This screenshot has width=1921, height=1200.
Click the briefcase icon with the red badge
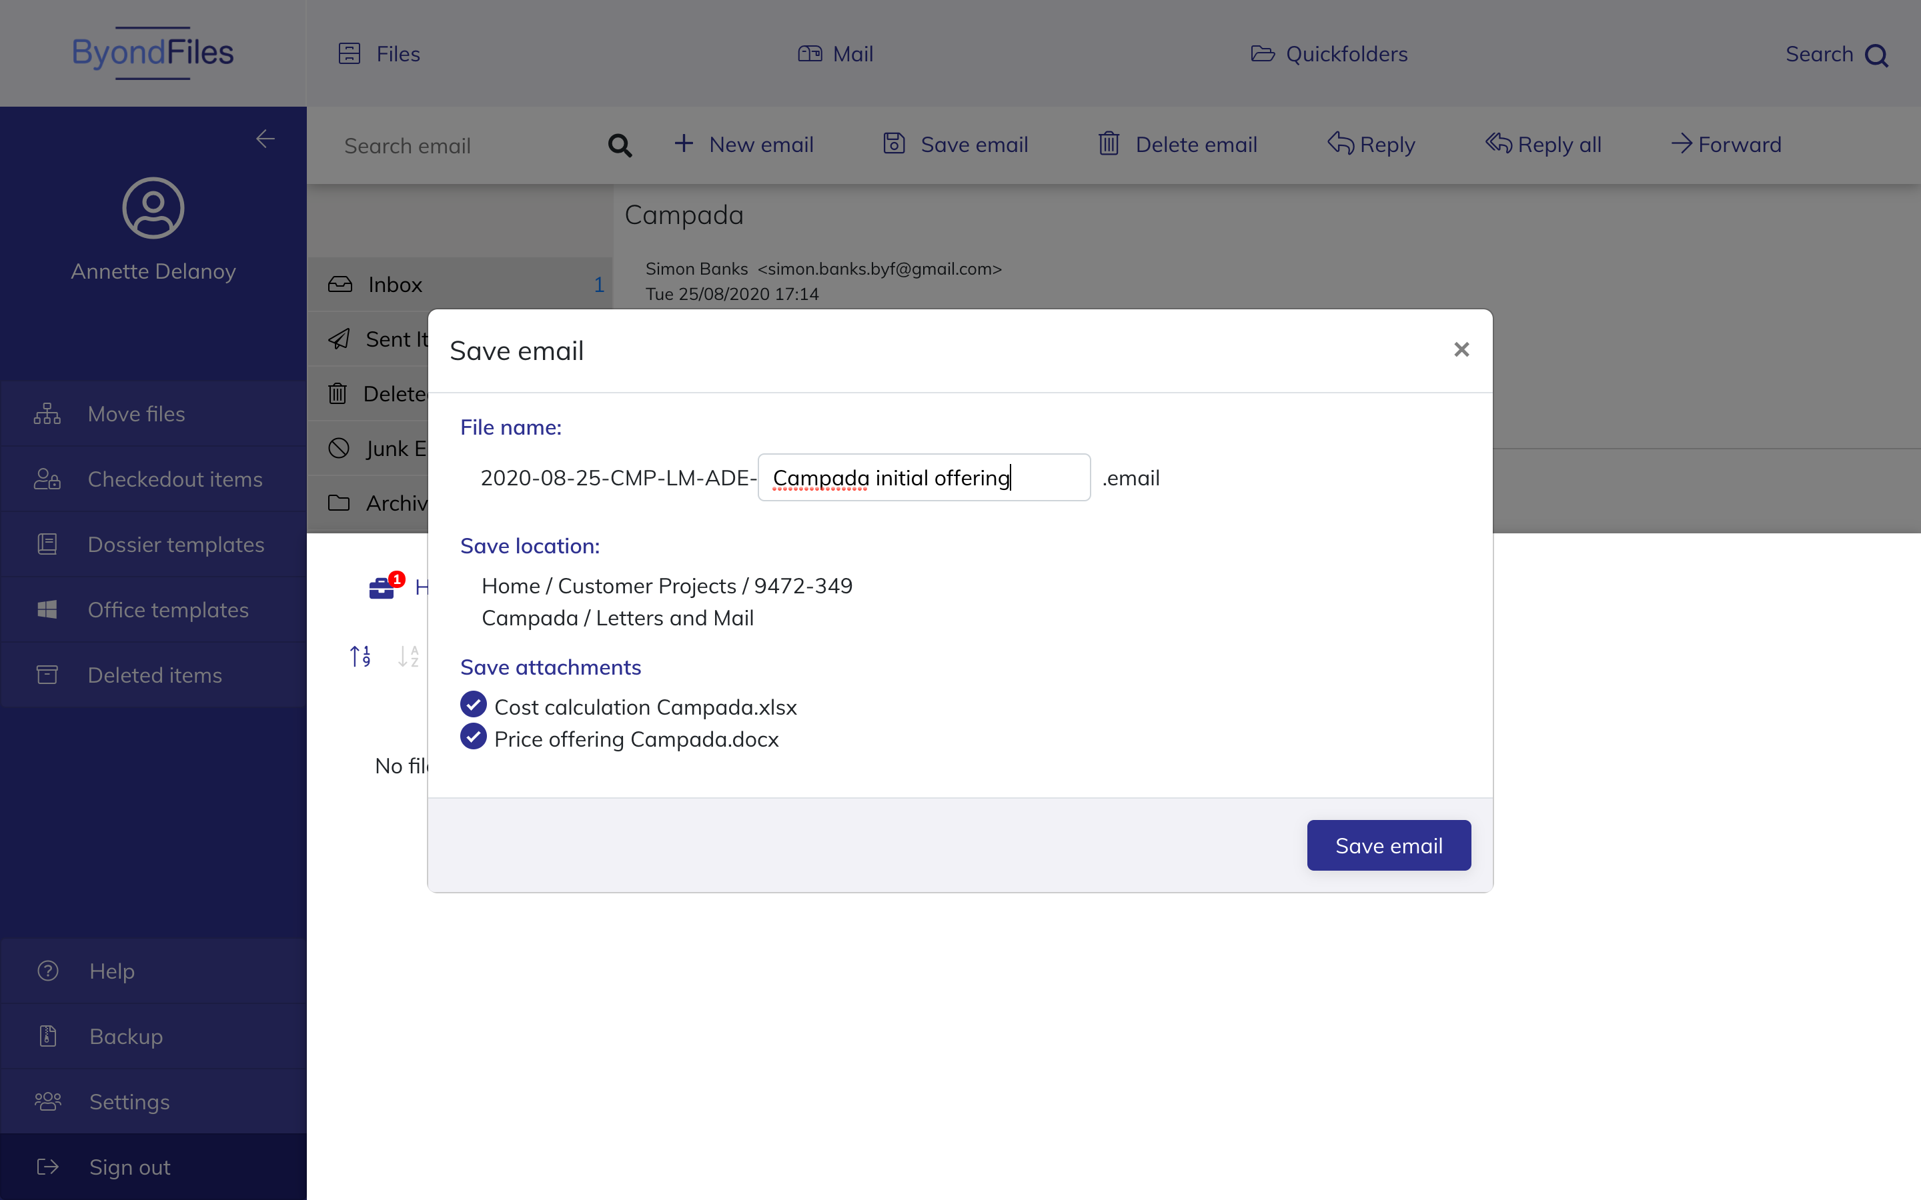tap(383, 587)
